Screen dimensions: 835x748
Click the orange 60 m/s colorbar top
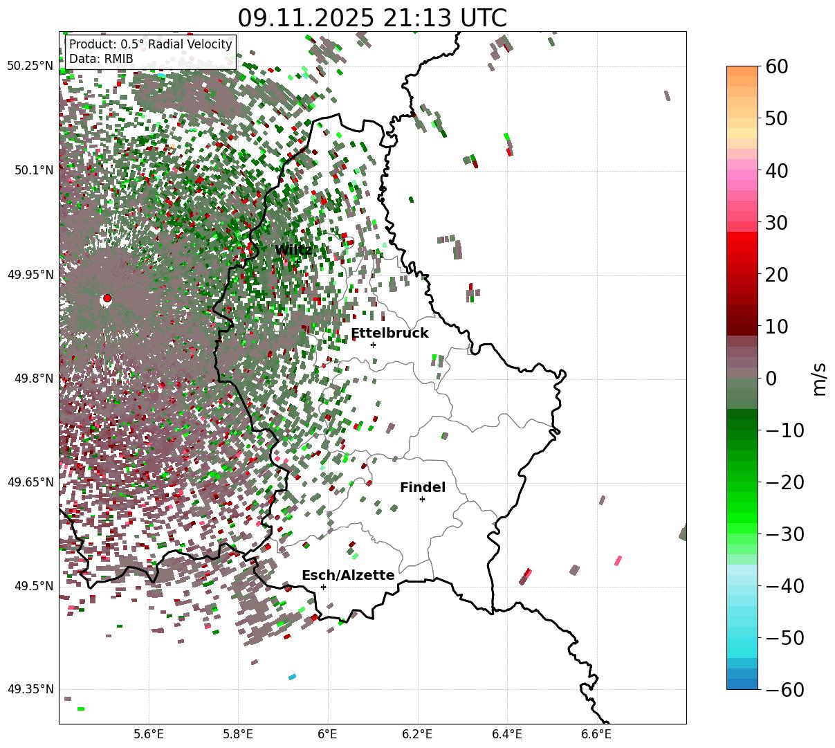(742, 71)
